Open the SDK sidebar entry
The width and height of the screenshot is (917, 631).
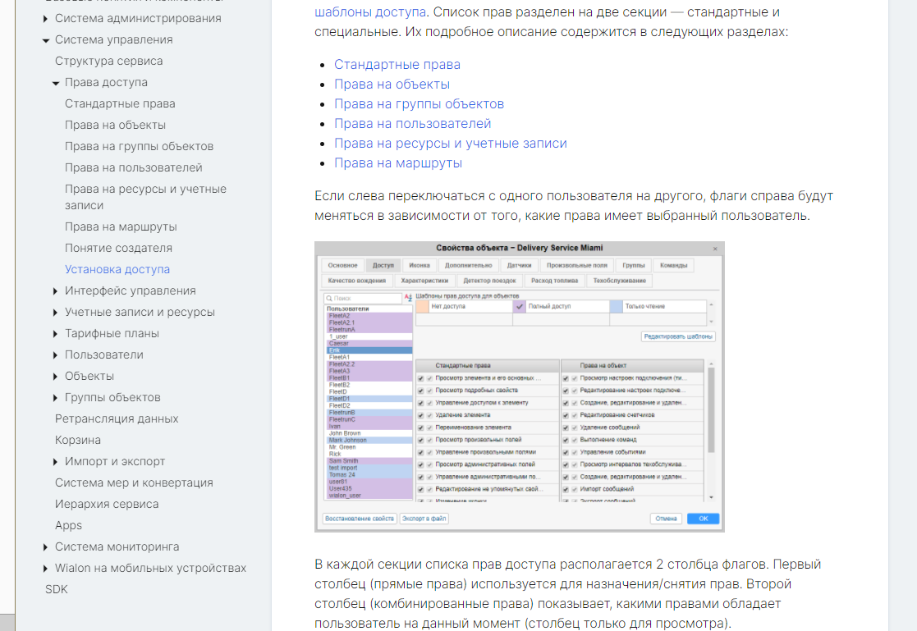click(x=57, y=589)
